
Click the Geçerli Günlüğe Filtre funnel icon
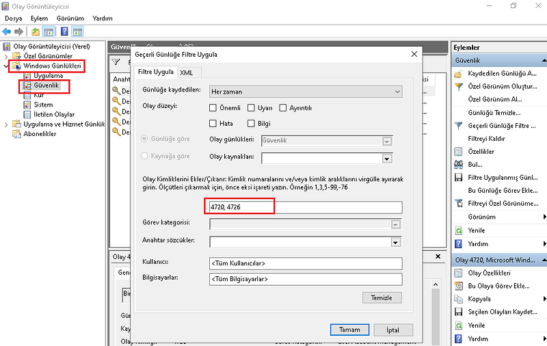click(458, 126)
